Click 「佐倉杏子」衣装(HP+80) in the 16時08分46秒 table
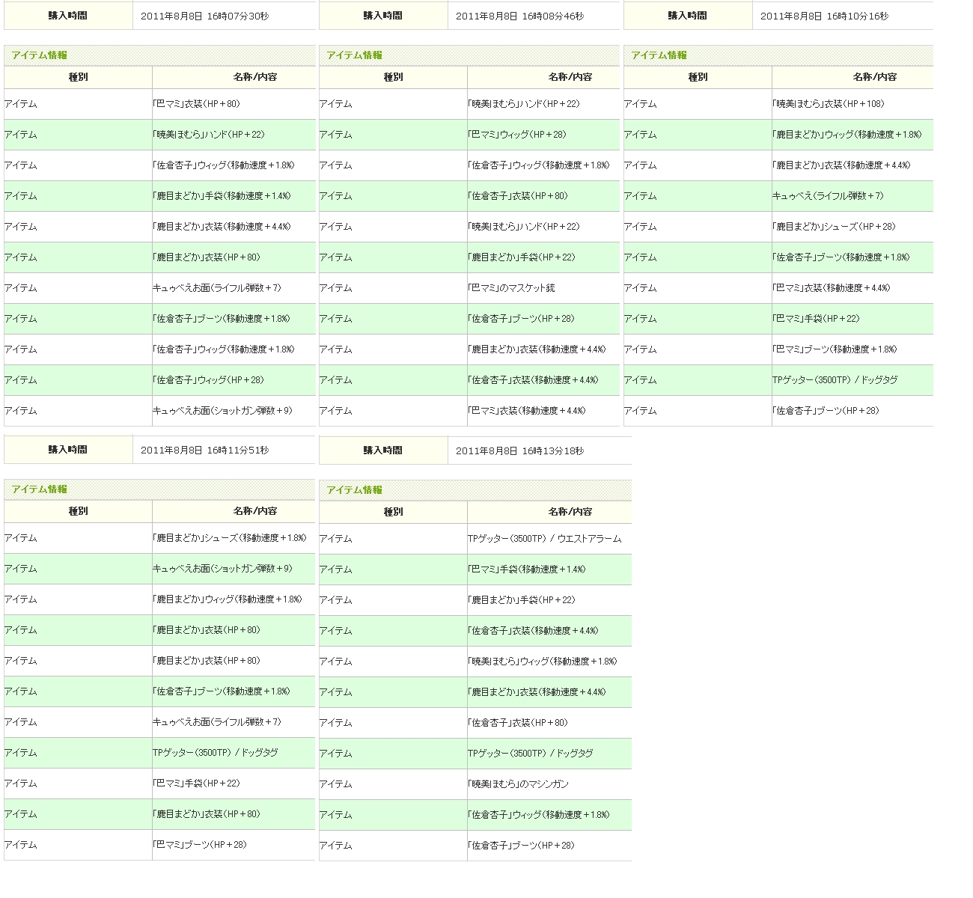Viewport: 973px width, 898px height. coord(517,196)
